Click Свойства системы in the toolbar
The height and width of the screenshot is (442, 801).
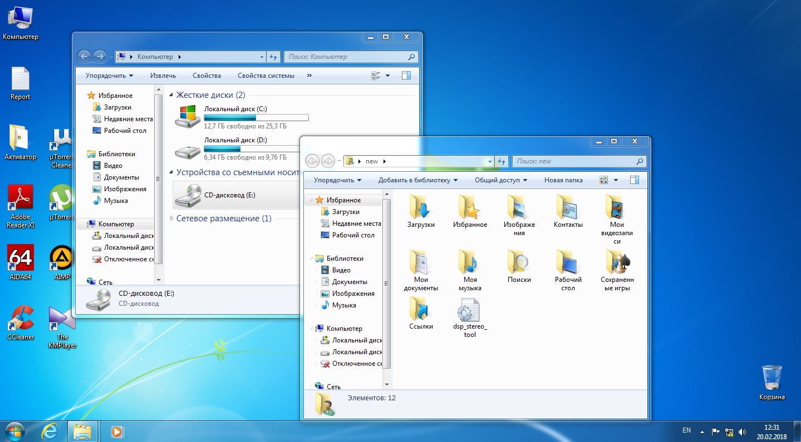(x=266, y=76)
